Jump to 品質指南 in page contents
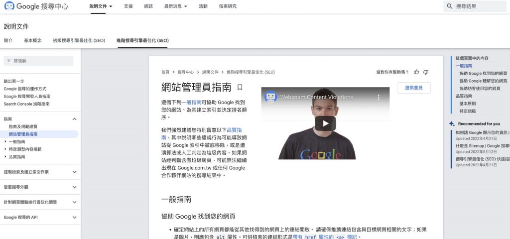Image resolution: width=510 pixels, height=239 pixels. (464, 96)
